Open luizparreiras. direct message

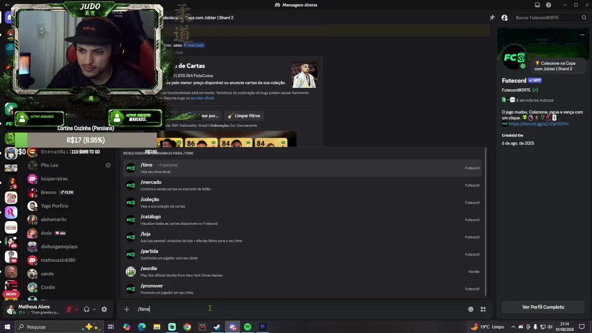[x=69, y=179]
